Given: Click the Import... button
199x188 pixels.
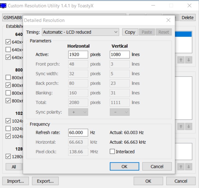Looking at the screenshot, I should (x=16, y=181).
